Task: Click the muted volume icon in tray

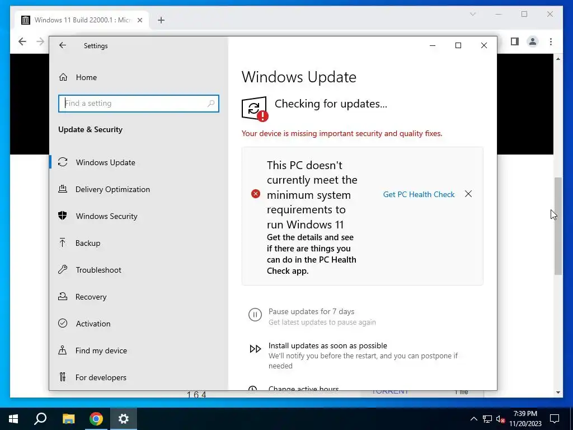Action: [500, 419]
